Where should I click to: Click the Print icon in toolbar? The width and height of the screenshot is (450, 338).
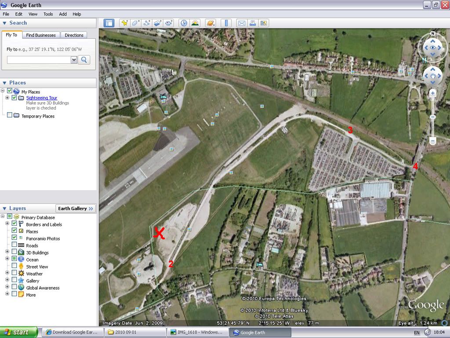point(253,23)
